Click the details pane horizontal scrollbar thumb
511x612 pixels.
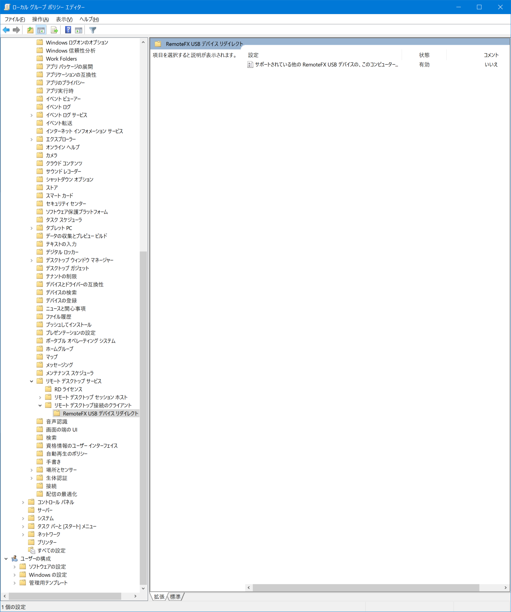point(366,588)
